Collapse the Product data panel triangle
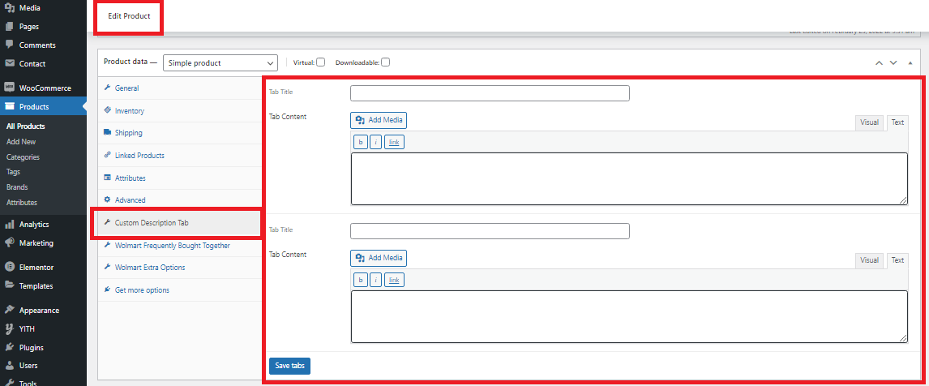 910,63
